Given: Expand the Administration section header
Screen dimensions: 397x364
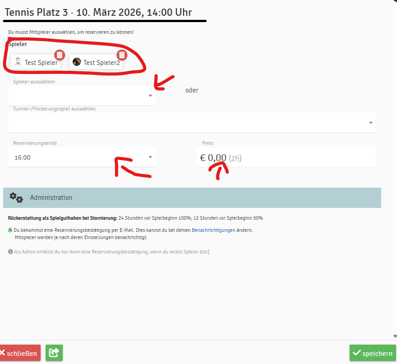Looking at the screenshot, I should click(x=192, y=198).
